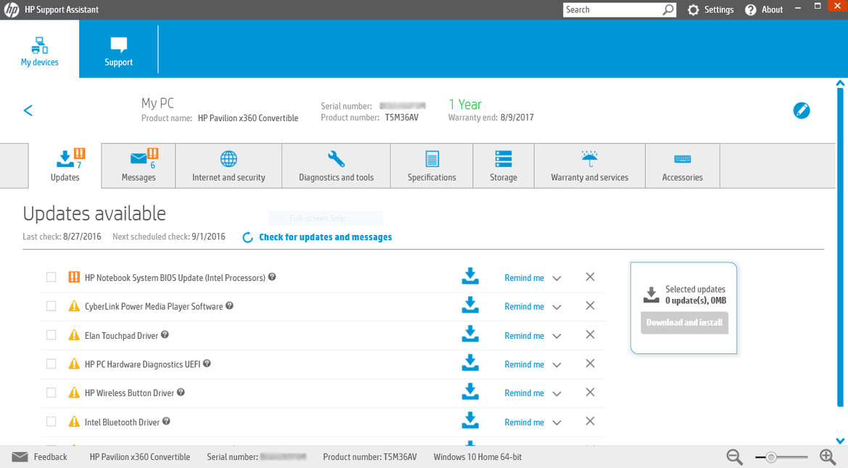Expand Remind me options for Hardware Diagnostics UEFI
Image resolution: width=848 pixels, height=468 pixels.
(556, 365)
